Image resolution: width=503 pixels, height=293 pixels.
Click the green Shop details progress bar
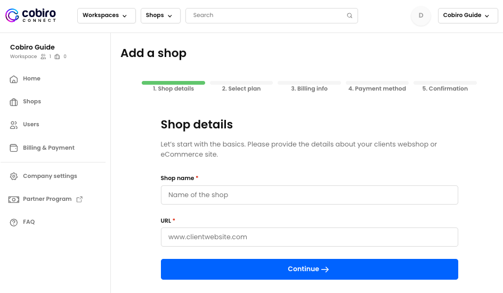173,83
